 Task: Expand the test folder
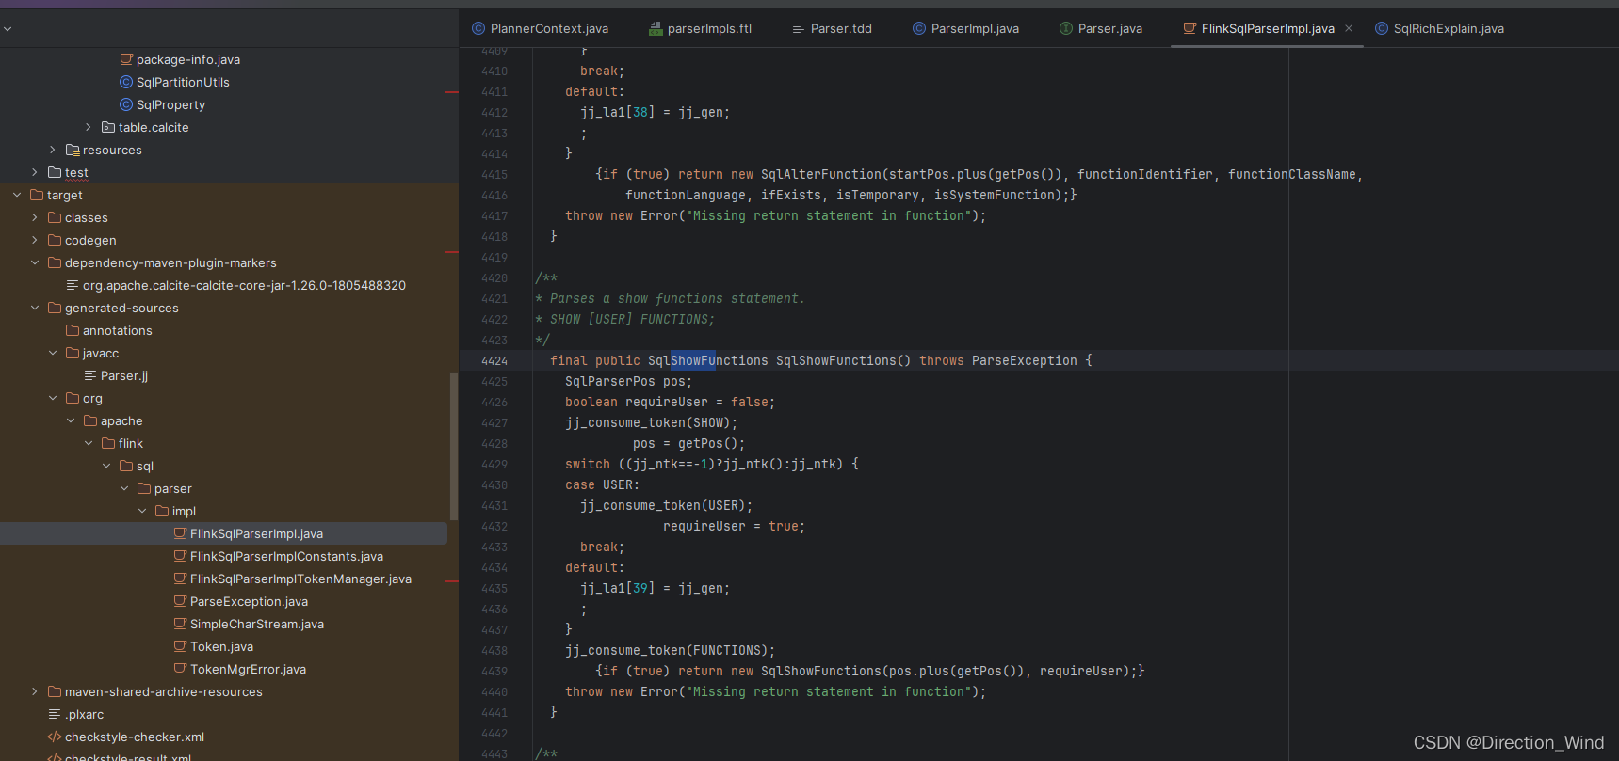pos(35,172)
